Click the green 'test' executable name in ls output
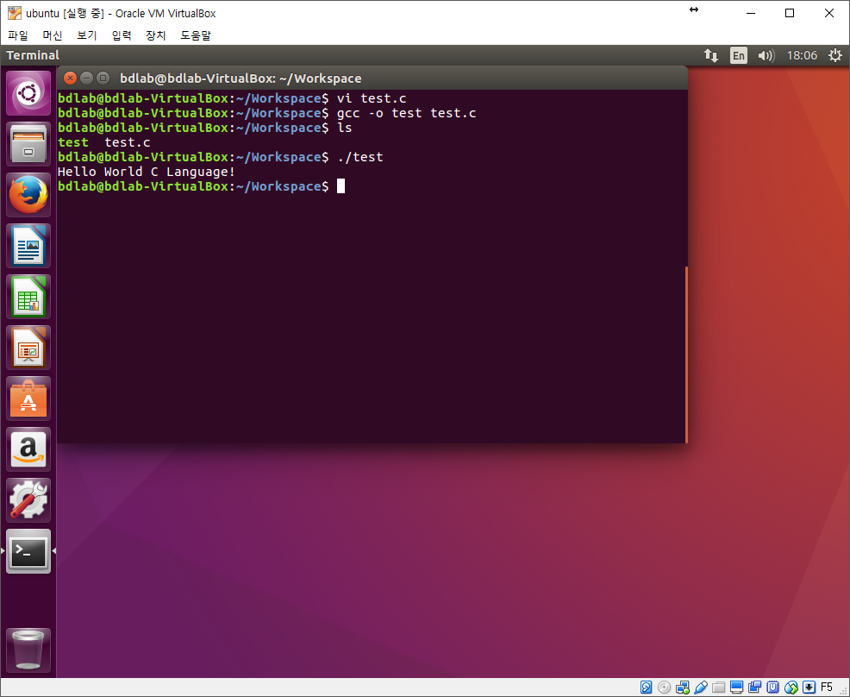The height and width of the screenshot is (697, 850). (x=73, y=142)
